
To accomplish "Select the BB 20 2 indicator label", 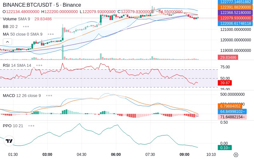I will pos(10,26).
